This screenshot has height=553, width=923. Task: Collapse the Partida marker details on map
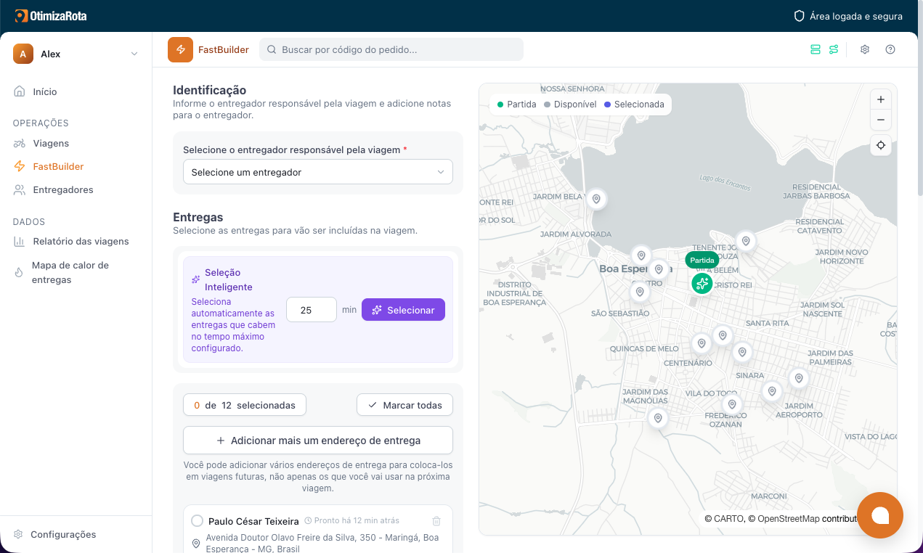pyautogui.click(x=702, y=259)
